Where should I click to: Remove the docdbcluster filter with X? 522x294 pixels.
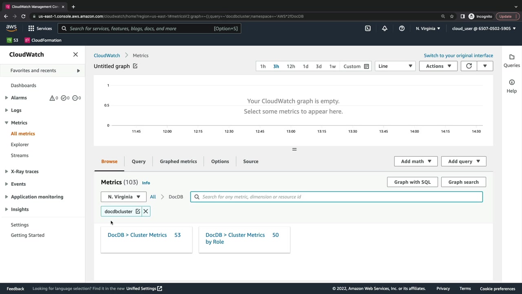pos(146,212)
